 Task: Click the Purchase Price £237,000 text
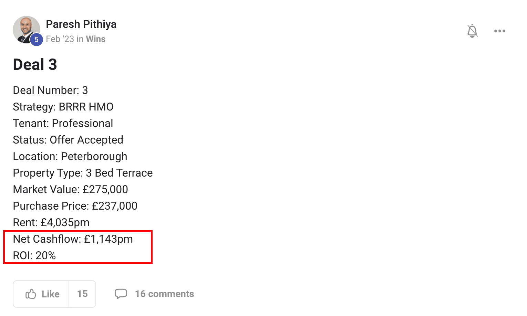point(75,206)
